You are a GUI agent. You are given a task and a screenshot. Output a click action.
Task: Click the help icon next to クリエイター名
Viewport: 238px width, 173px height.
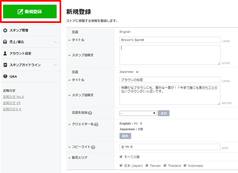coord(96,124)
